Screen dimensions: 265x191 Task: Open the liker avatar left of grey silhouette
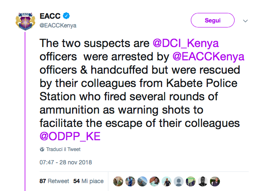tap(166, 181)
